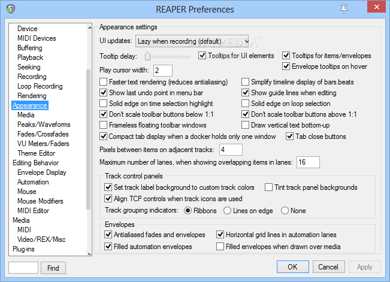The width and height of the screenshot is (390, 282).
Task: Click the Apply button
Action: (365, 267)
